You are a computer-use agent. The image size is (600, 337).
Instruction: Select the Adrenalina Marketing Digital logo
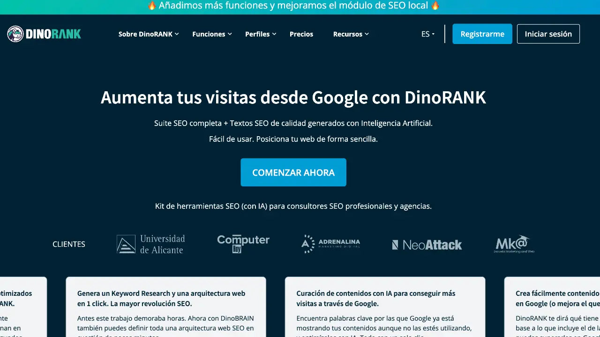pos(330,243)
